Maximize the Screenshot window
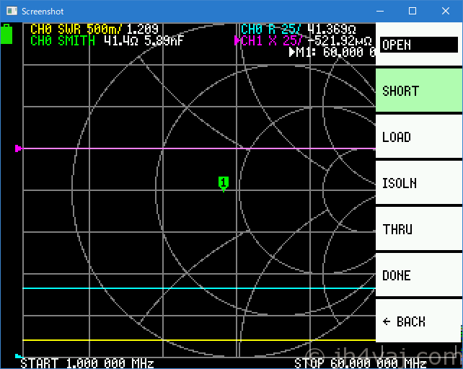The width and height of the screenshot is (463, 369). (x=413, y=12)
